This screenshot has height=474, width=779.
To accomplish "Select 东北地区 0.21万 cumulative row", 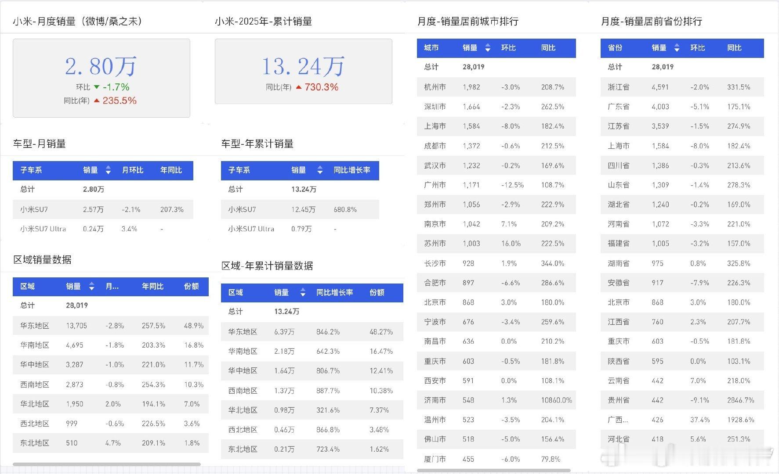I will pyautogui.click(x=312, y=449).
